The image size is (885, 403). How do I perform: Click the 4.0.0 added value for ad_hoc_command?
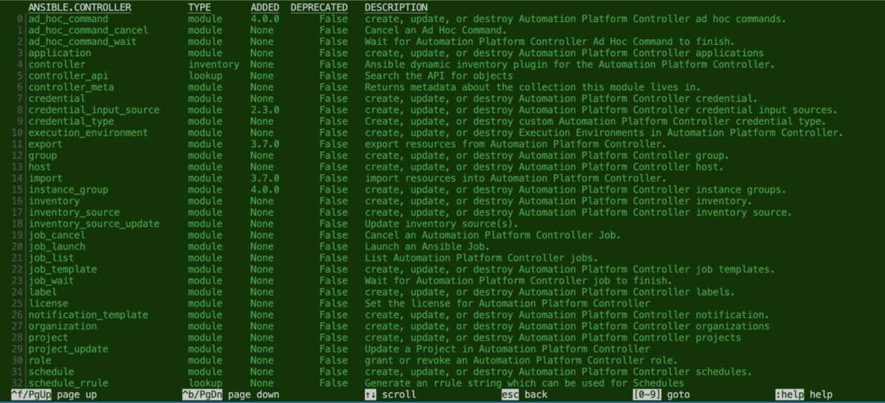tap(265, 18)
